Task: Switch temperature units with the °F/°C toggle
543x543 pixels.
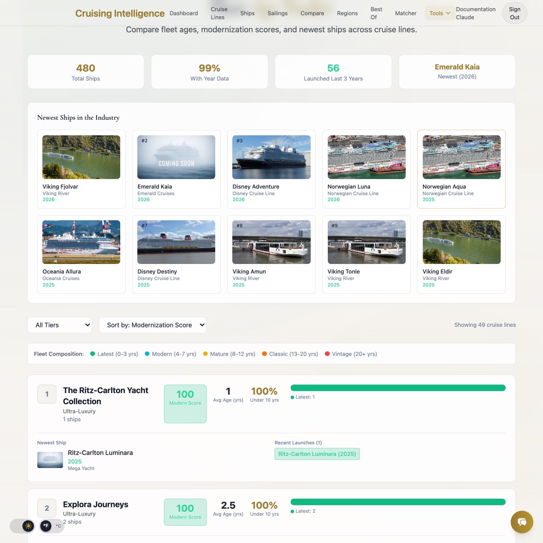Action: [52, 526]
